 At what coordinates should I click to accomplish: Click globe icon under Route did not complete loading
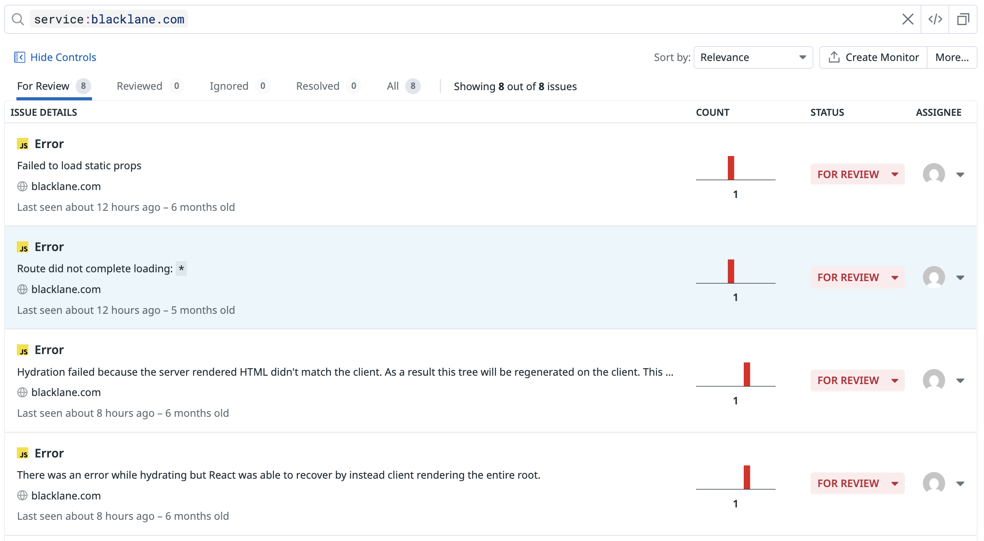22,290
